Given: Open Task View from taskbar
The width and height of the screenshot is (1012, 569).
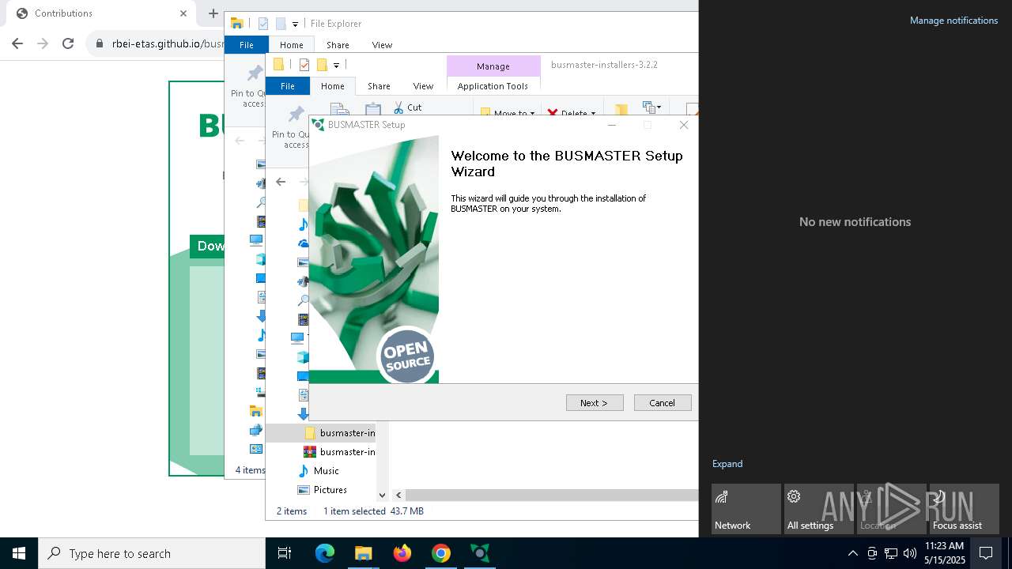Looking at the screenshot, I should (x=285, y=553).
